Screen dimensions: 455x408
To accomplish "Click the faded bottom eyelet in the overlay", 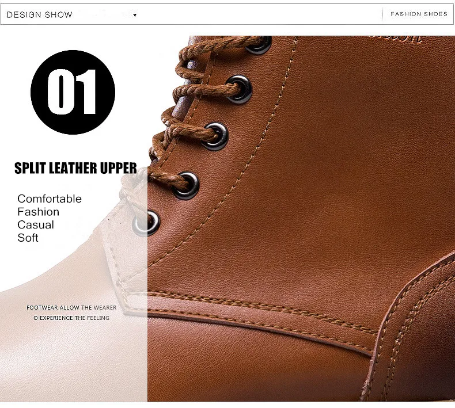I will pyautogui.click(x=146, y=223).
